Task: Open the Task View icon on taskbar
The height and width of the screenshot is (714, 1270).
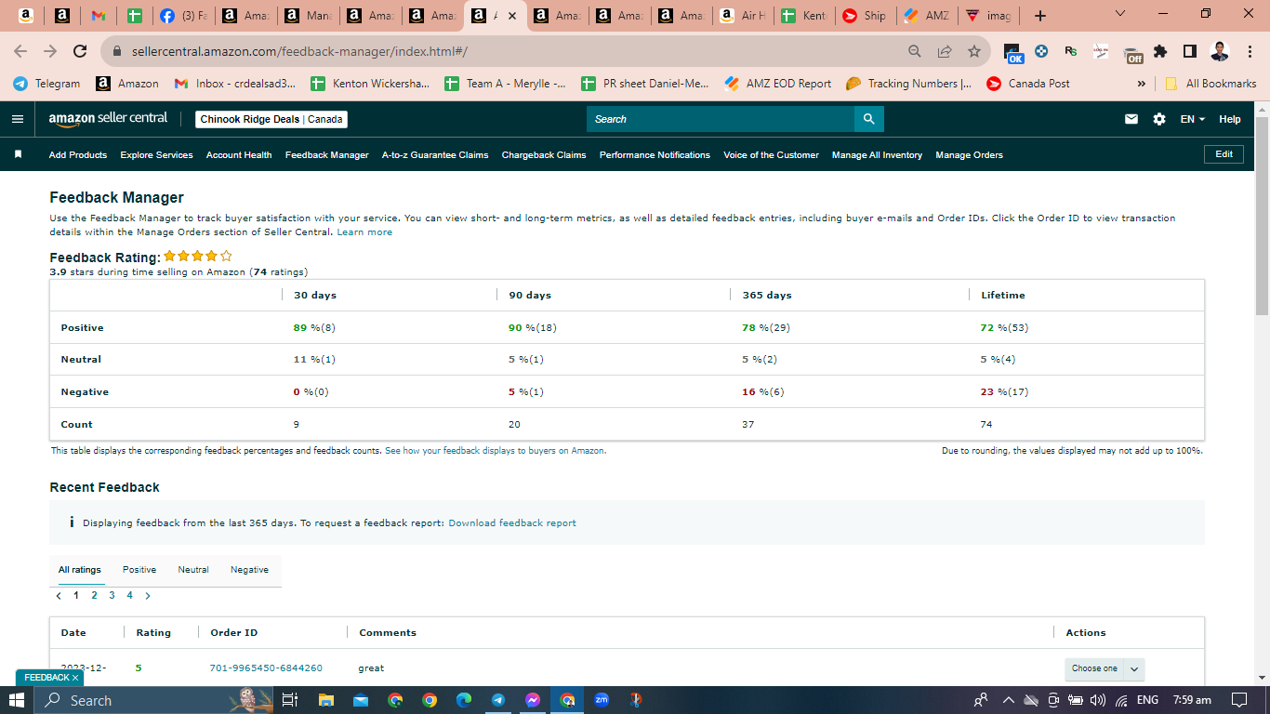Action: pyautogui.click(x=289, y=700)
